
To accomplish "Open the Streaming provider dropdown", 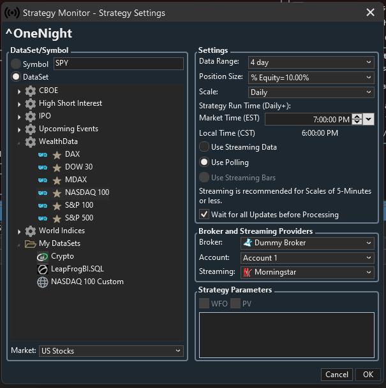I will (x=306, y=272).
